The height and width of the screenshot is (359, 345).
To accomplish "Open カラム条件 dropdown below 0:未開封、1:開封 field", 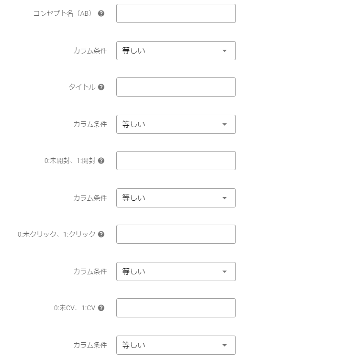I will [176, 198].
